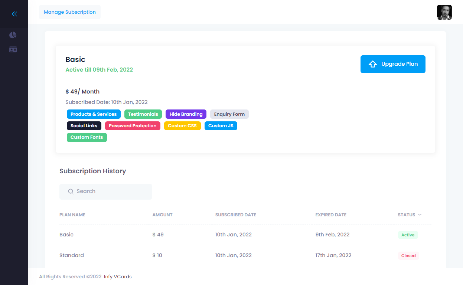The width and height of the screenshot is (463, 285).
Task: Click the search magnifier icon
Action: tap(71, 191)
